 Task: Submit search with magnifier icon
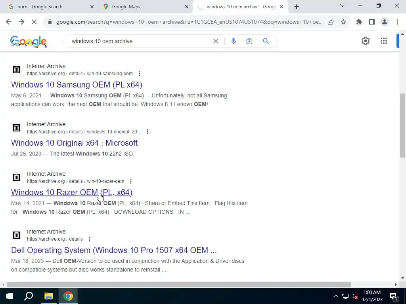pyautogui.click(x=266, y=41)
